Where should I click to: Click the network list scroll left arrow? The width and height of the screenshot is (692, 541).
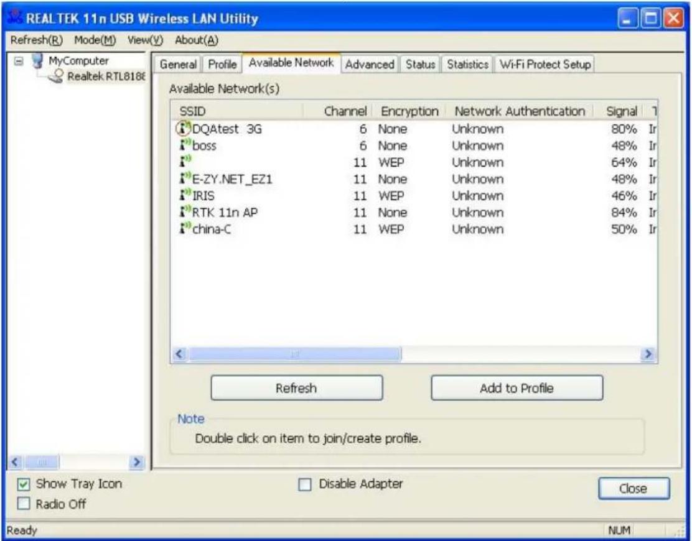tap(179, 354)
